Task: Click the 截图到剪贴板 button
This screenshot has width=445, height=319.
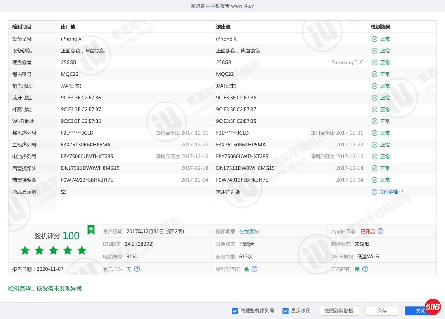Action: (x=338, y=311)
